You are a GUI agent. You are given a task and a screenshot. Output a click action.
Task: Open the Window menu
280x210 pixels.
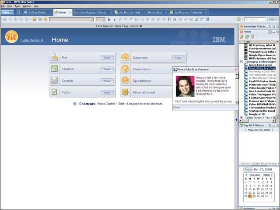[x=27, y=6]
